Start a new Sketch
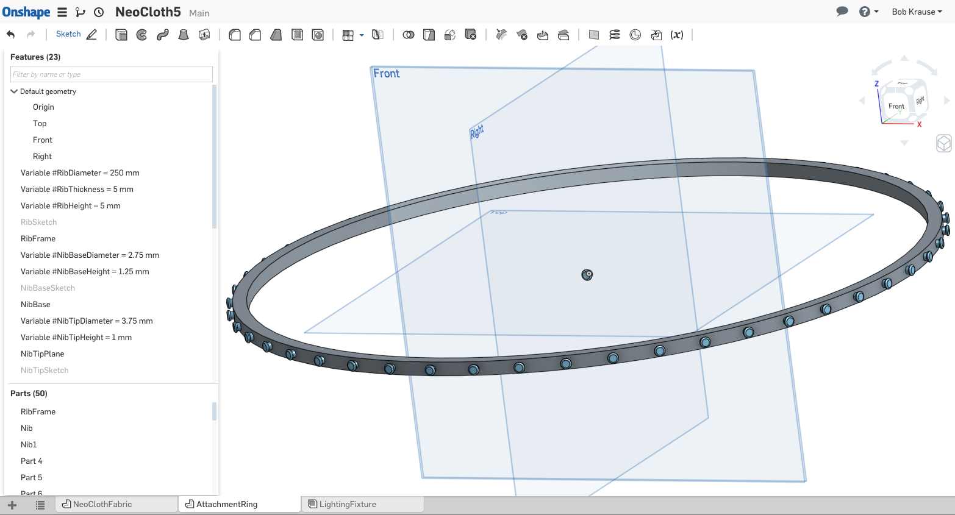Viewport: 955px width, 515px height. click(x=76, y=34)
